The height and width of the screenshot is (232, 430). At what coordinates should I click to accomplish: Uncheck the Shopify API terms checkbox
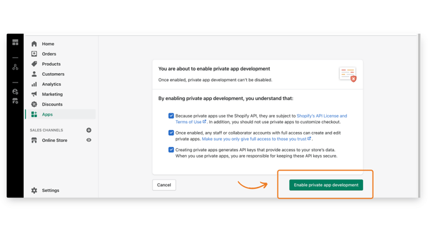(x=171, y=116)
